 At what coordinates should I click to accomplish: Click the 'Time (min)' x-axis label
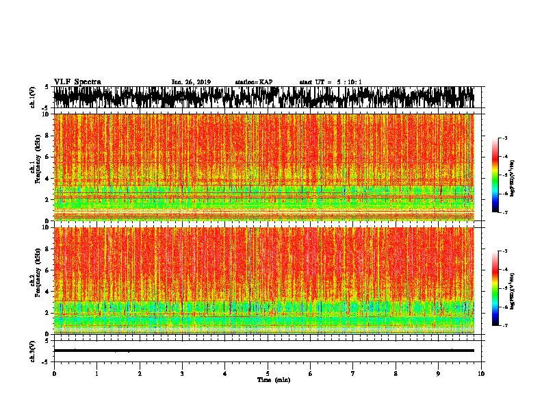coord(274,380)
